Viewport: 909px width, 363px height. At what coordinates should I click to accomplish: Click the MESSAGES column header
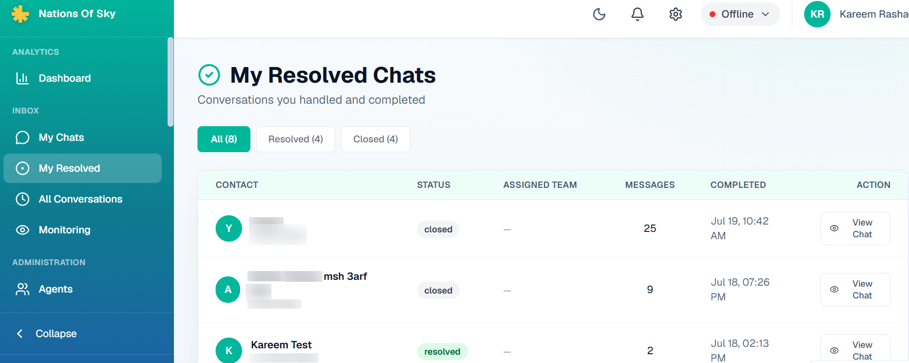pos(650,185)
